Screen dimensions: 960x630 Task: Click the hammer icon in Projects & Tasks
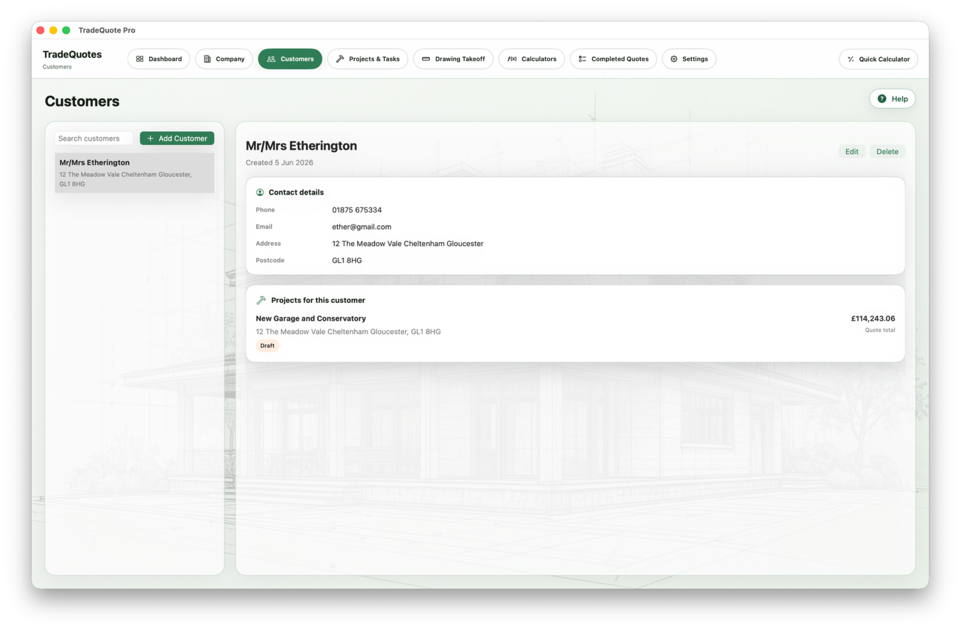click(x=340, y=59)
